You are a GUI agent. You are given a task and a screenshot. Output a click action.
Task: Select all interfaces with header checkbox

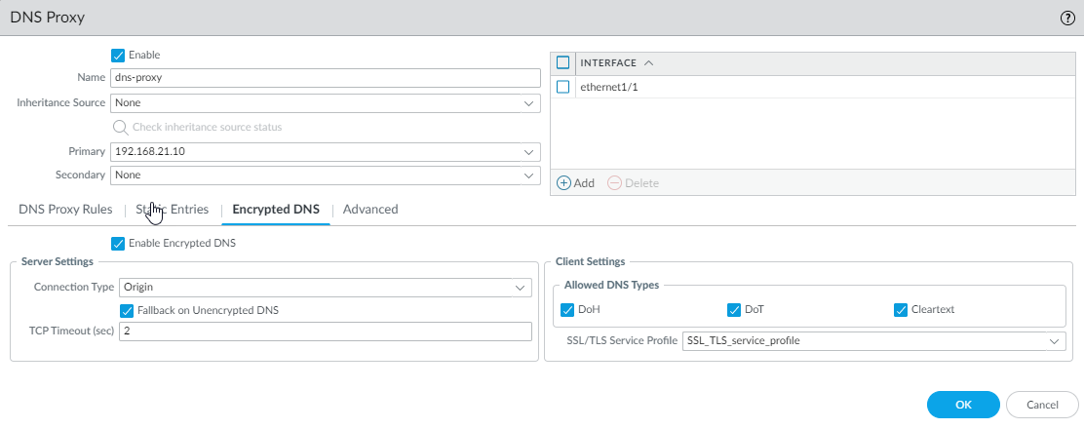(x=562, y=62)
